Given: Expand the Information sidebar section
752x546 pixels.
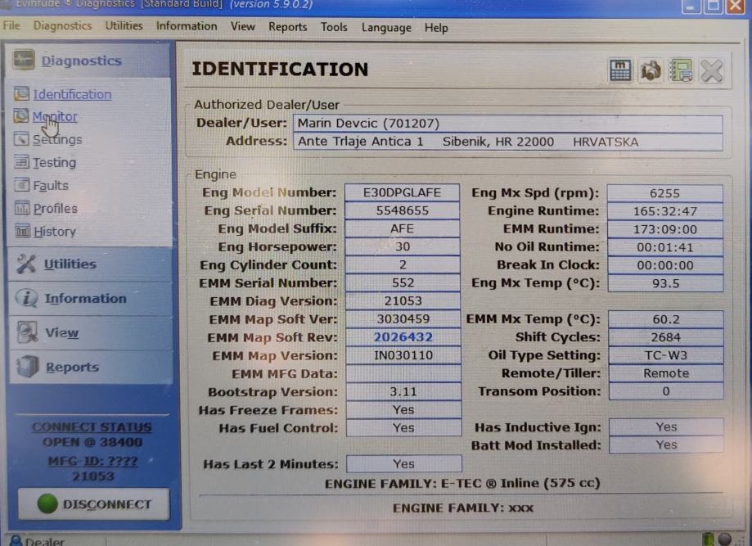Looking at the screenshot, I should click(x=85, y=299).
